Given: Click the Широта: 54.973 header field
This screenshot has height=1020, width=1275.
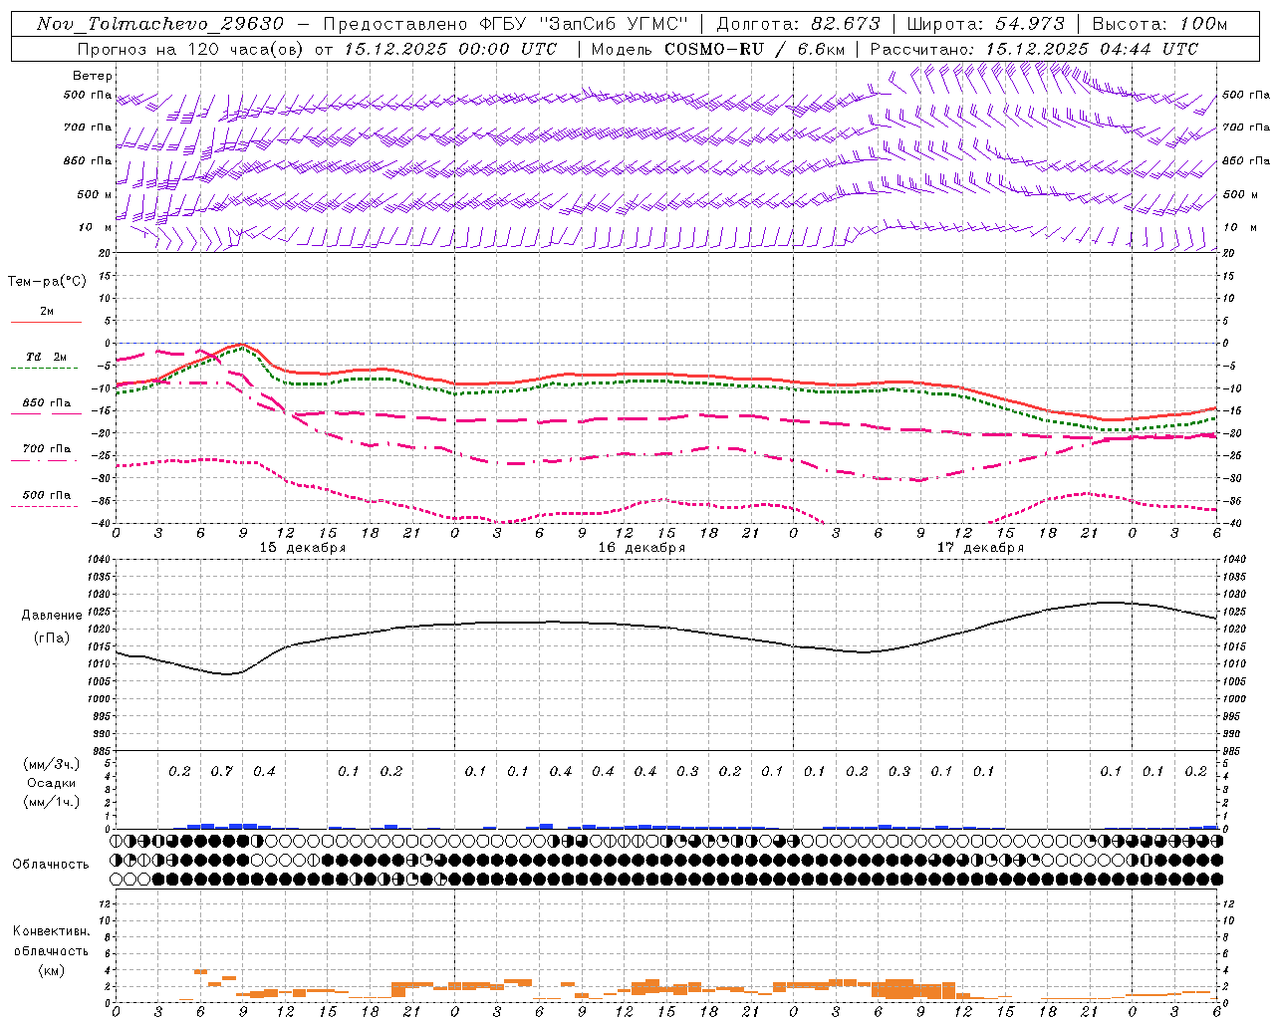Looking at the screenshot, I should (x=986, y=24).
